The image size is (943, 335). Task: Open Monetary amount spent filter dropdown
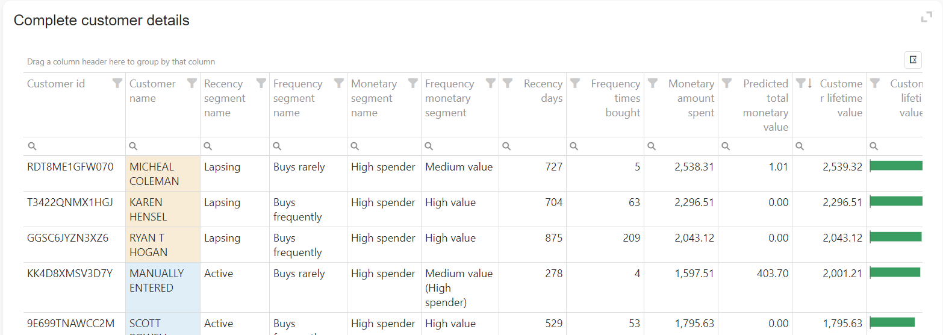point(653,83)
